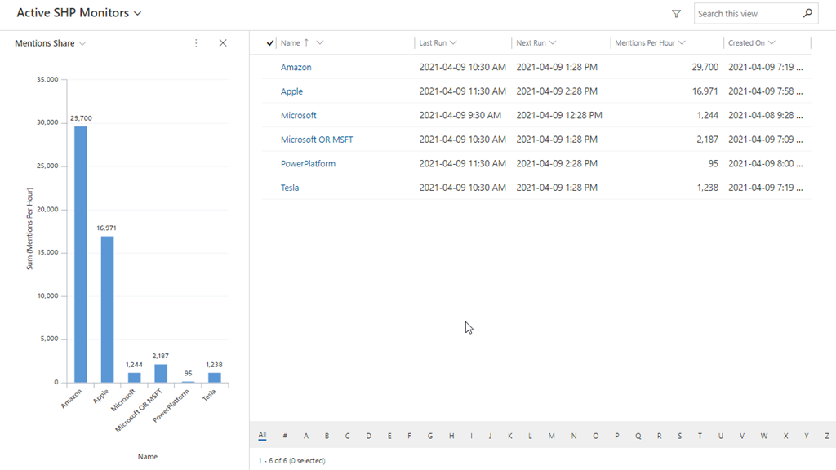Click the record count status text
This screenshot has height=470, width=836.
click(291, 460)
